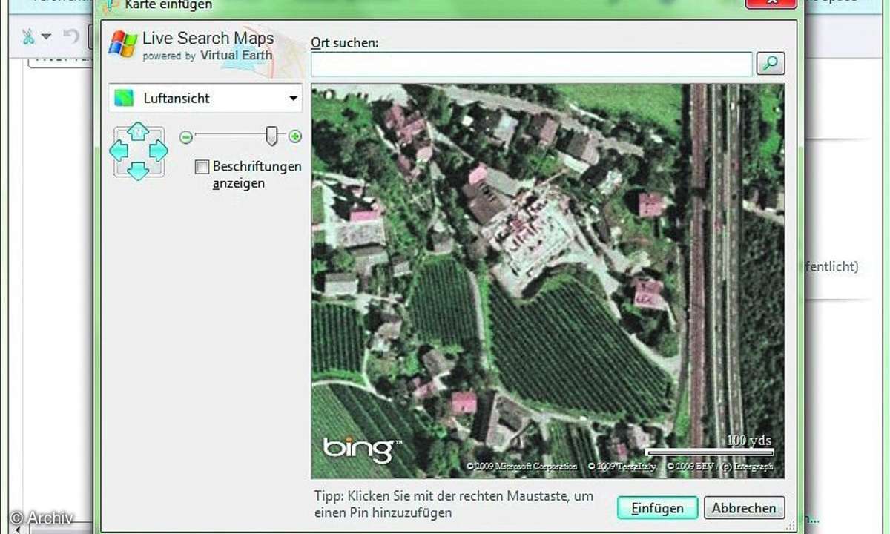This screenshot has width=890, height=534.
Task: Click the zoom slider handle
Action: click(x=272, y=136)
